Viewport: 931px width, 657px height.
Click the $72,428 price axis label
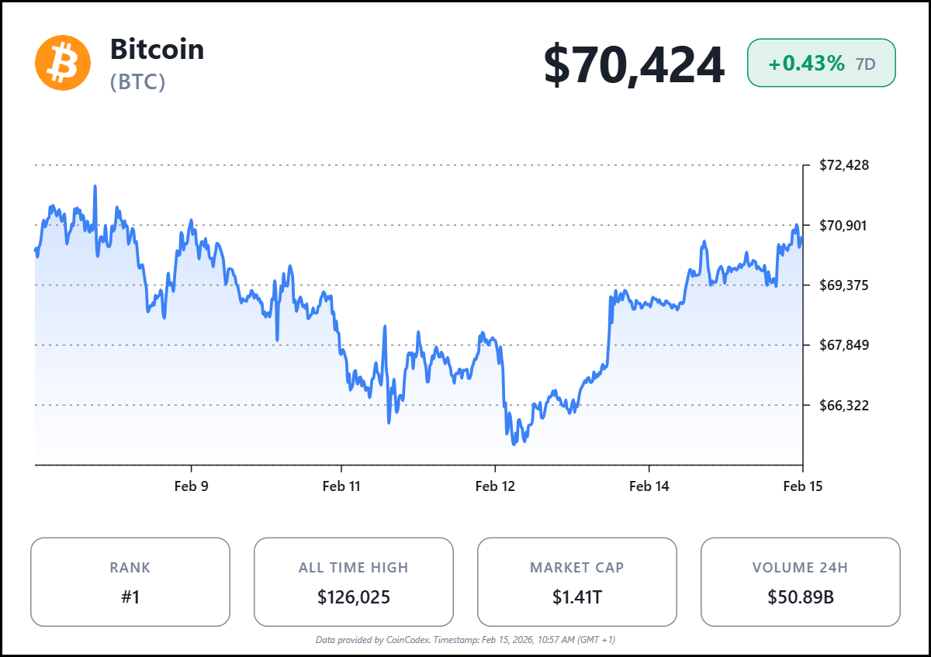[844, 165]
